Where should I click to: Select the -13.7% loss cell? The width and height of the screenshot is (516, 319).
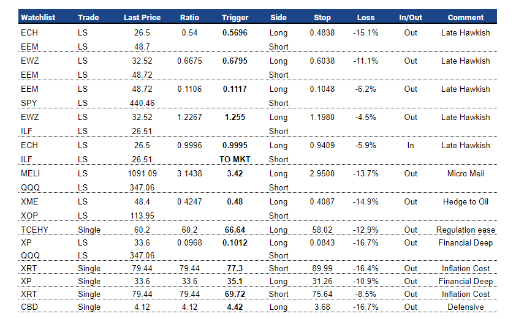pyautogui.click(x=366, y=174)
